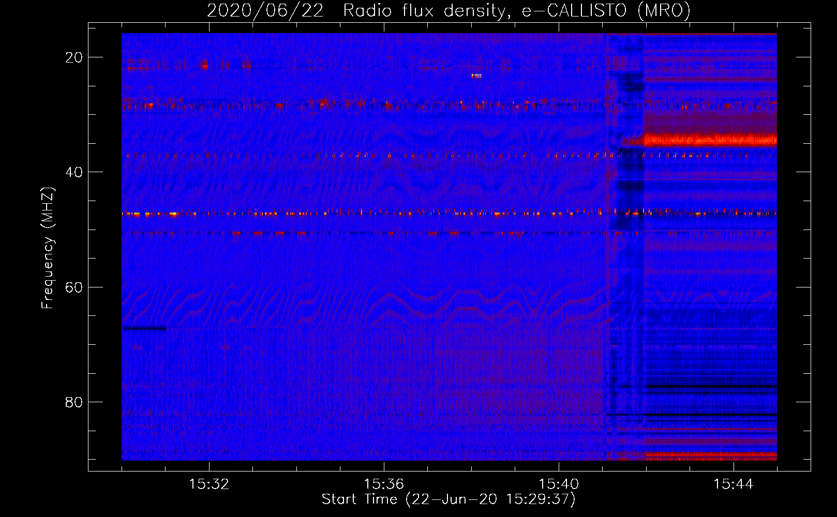Click the red band at the spectrogram's bottom right
This screenshot has width=837, height=517.
click(711, 456)
